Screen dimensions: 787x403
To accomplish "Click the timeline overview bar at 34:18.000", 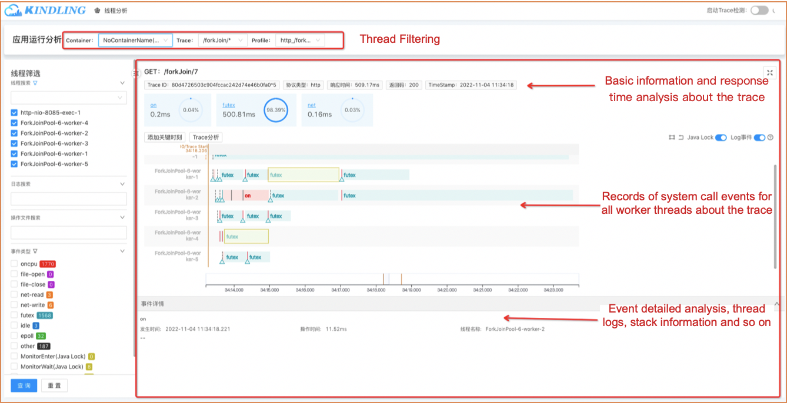I will click(x=376, y=279).
